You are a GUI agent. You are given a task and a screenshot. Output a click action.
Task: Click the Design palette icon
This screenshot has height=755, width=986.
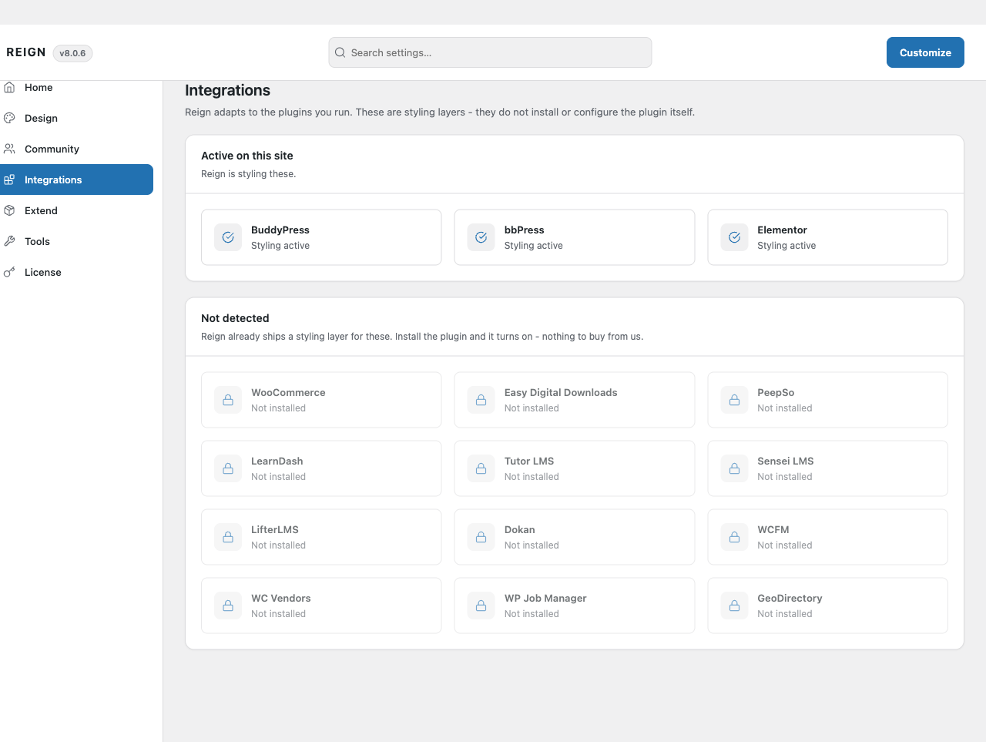9,118
